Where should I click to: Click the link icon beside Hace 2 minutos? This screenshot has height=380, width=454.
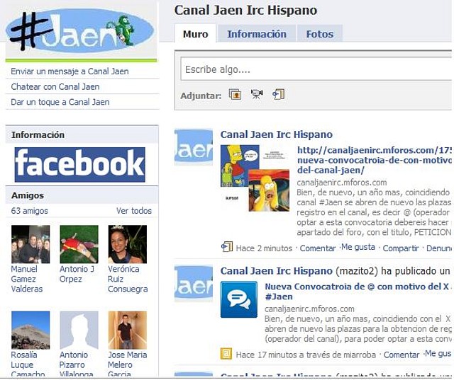pyautogui.click(x=227, y=247)
